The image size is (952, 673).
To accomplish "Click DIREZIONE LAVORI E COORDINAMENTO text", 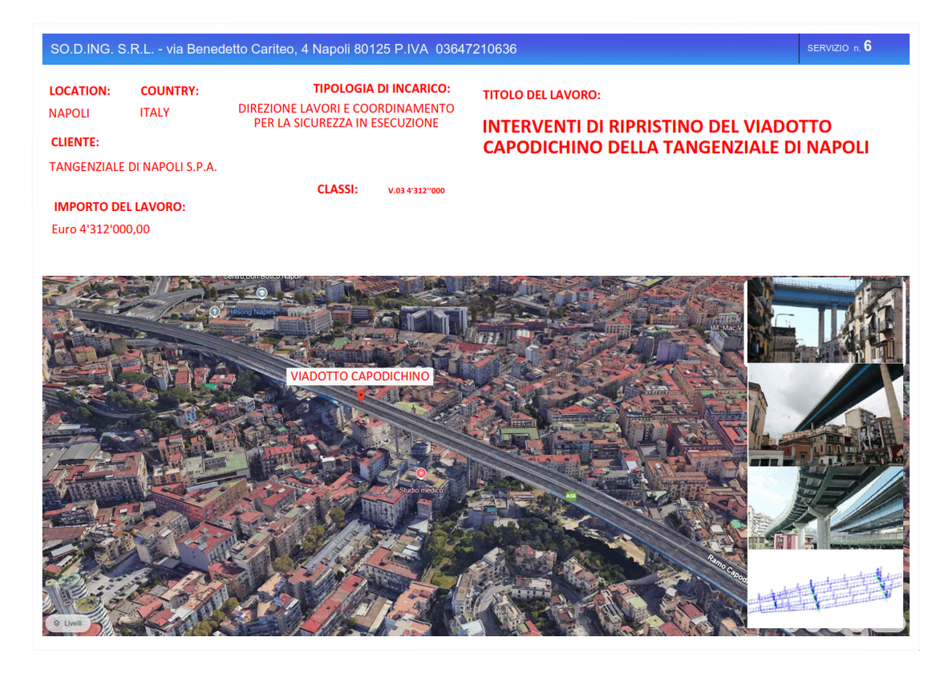I will click(346, 109).
